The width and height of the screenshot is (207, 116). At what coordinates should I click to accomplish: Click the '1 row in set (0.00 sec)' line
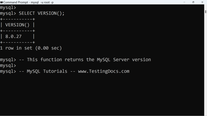[x=31, y=48]
